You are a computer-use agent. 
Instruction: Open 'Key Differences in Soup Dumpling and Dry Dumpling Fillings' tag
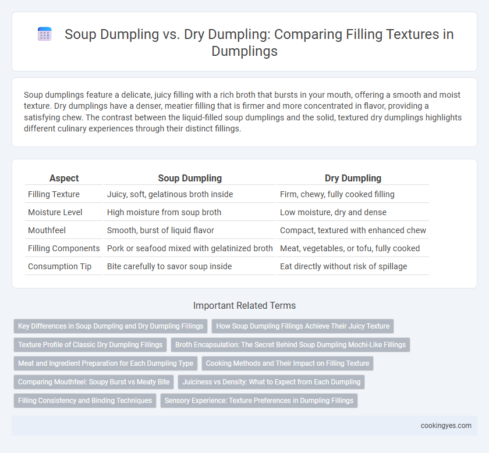pos(111,326)
